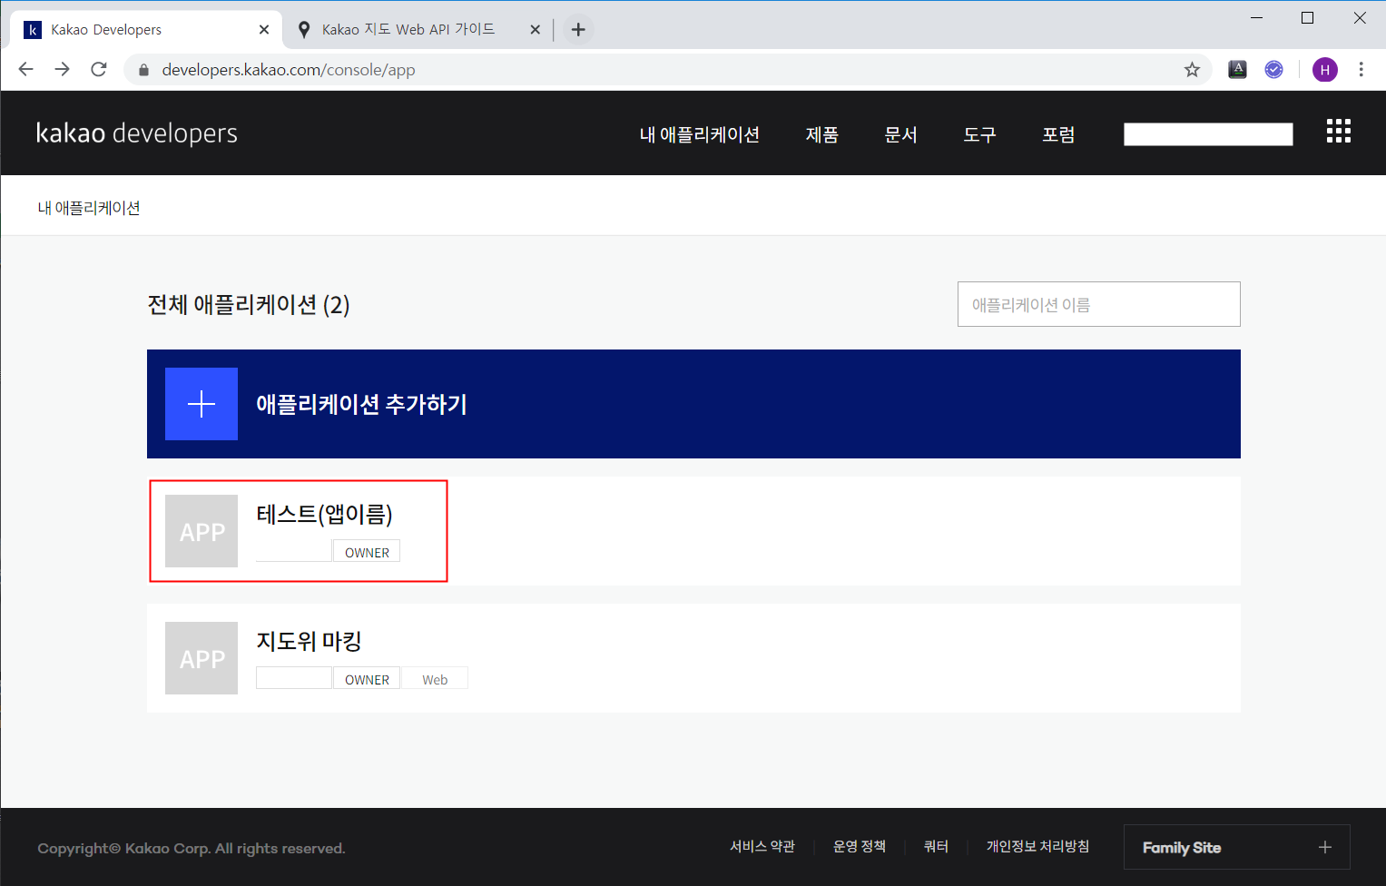The image size is (1386, 886).
Task: Open 운영 정책 footer link
Action: [860, 846]
